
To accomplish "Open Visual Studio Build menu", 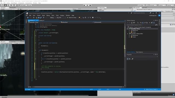I will tap(43, 16).
